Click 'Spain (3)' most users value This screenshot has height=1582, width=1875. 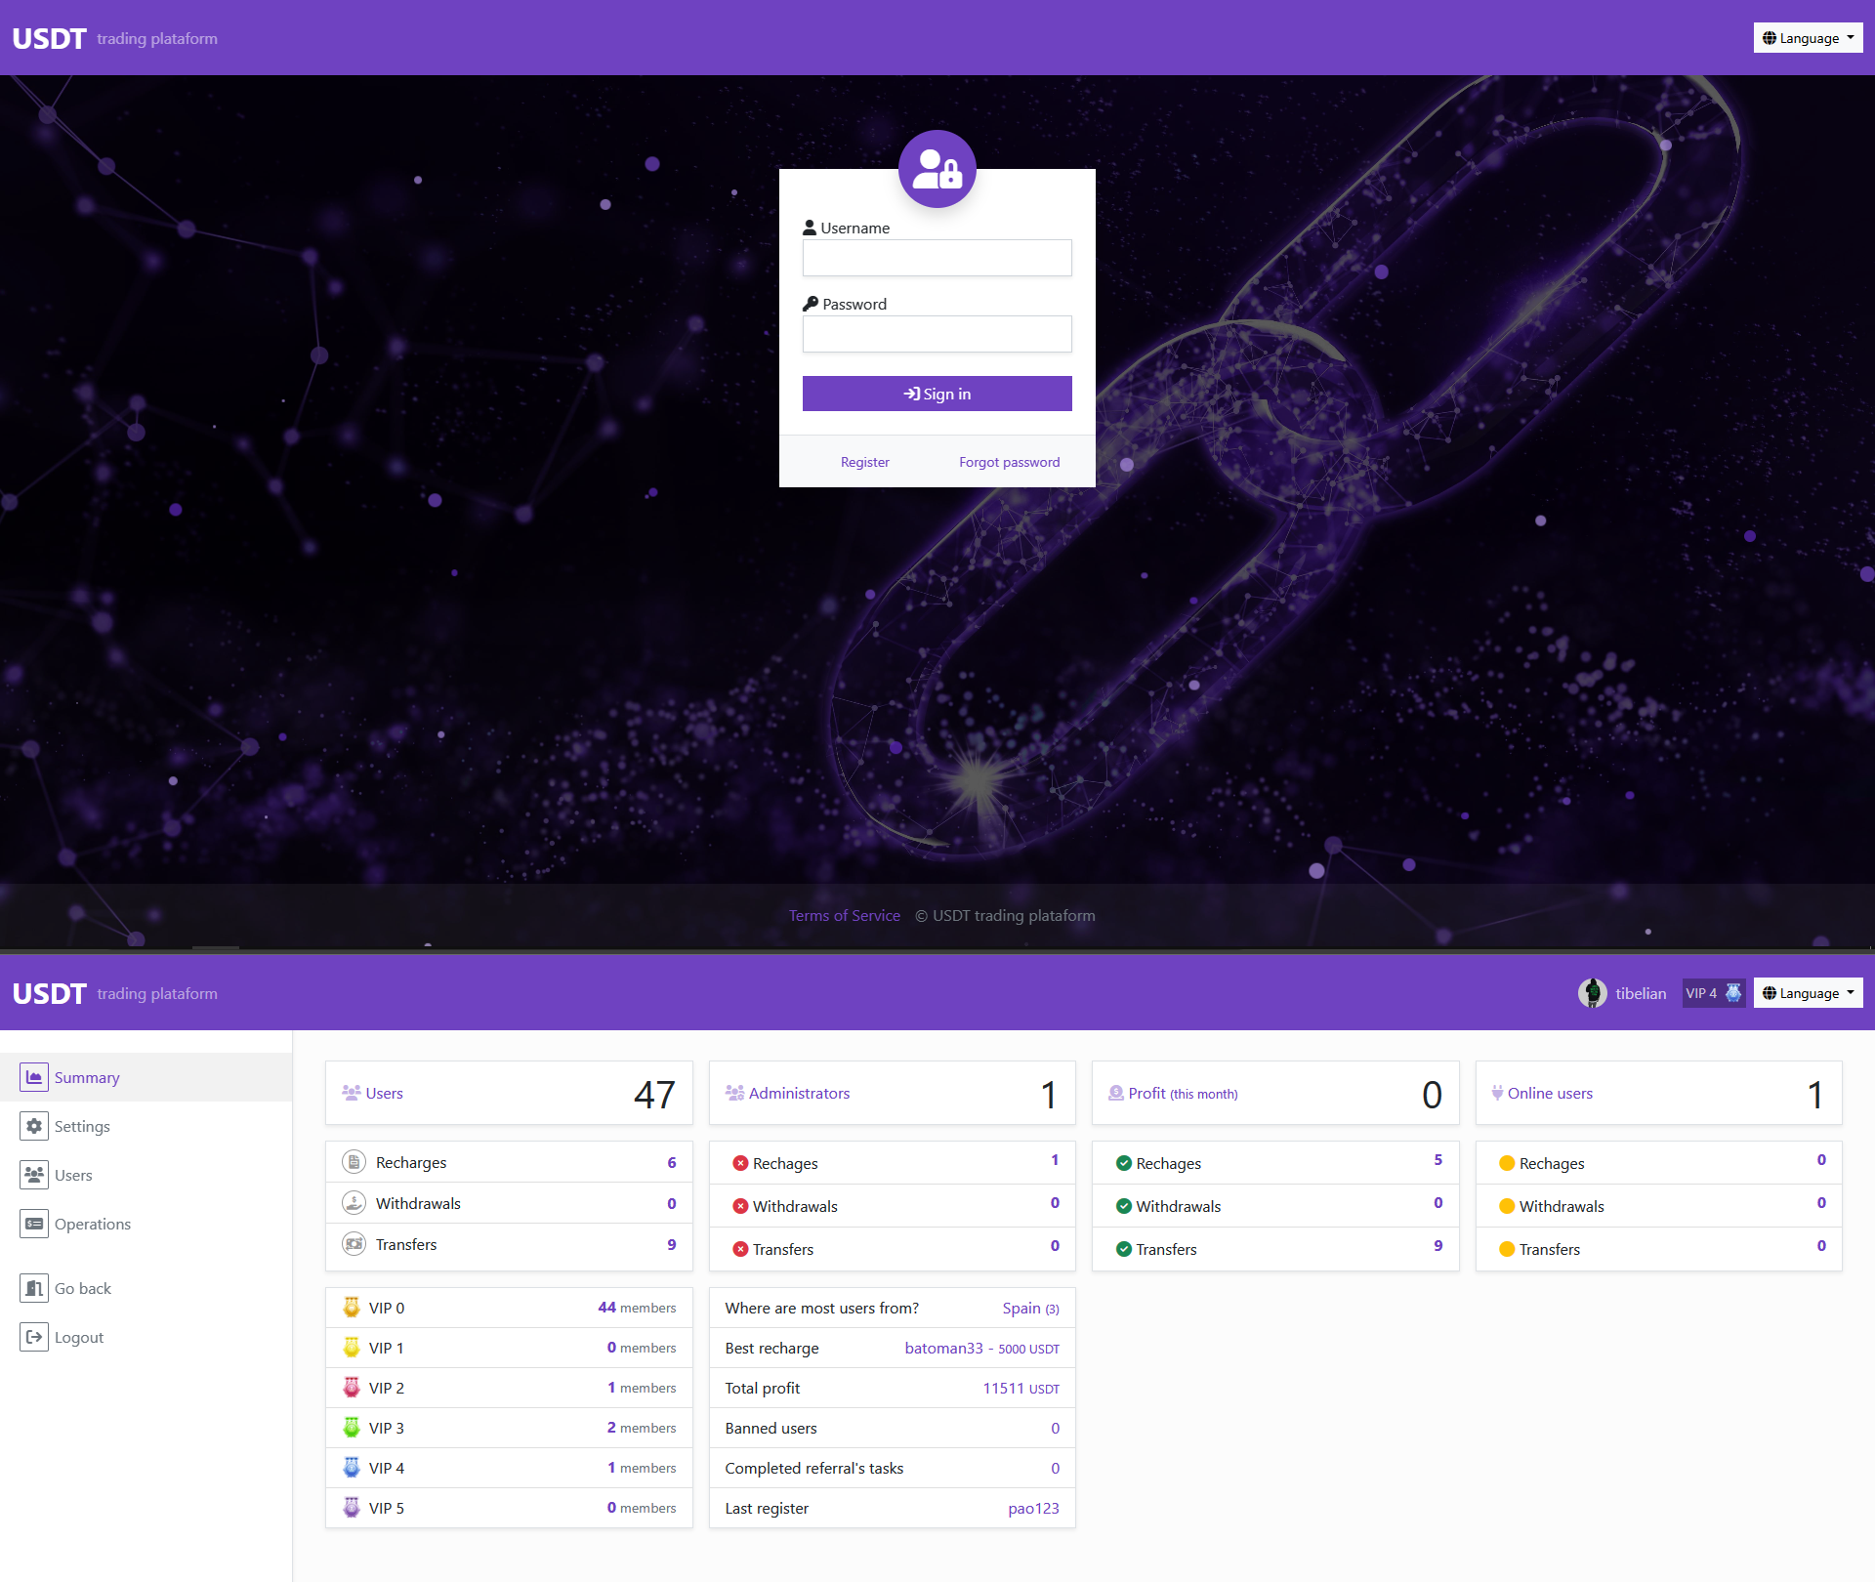tap(1030, 1308)
